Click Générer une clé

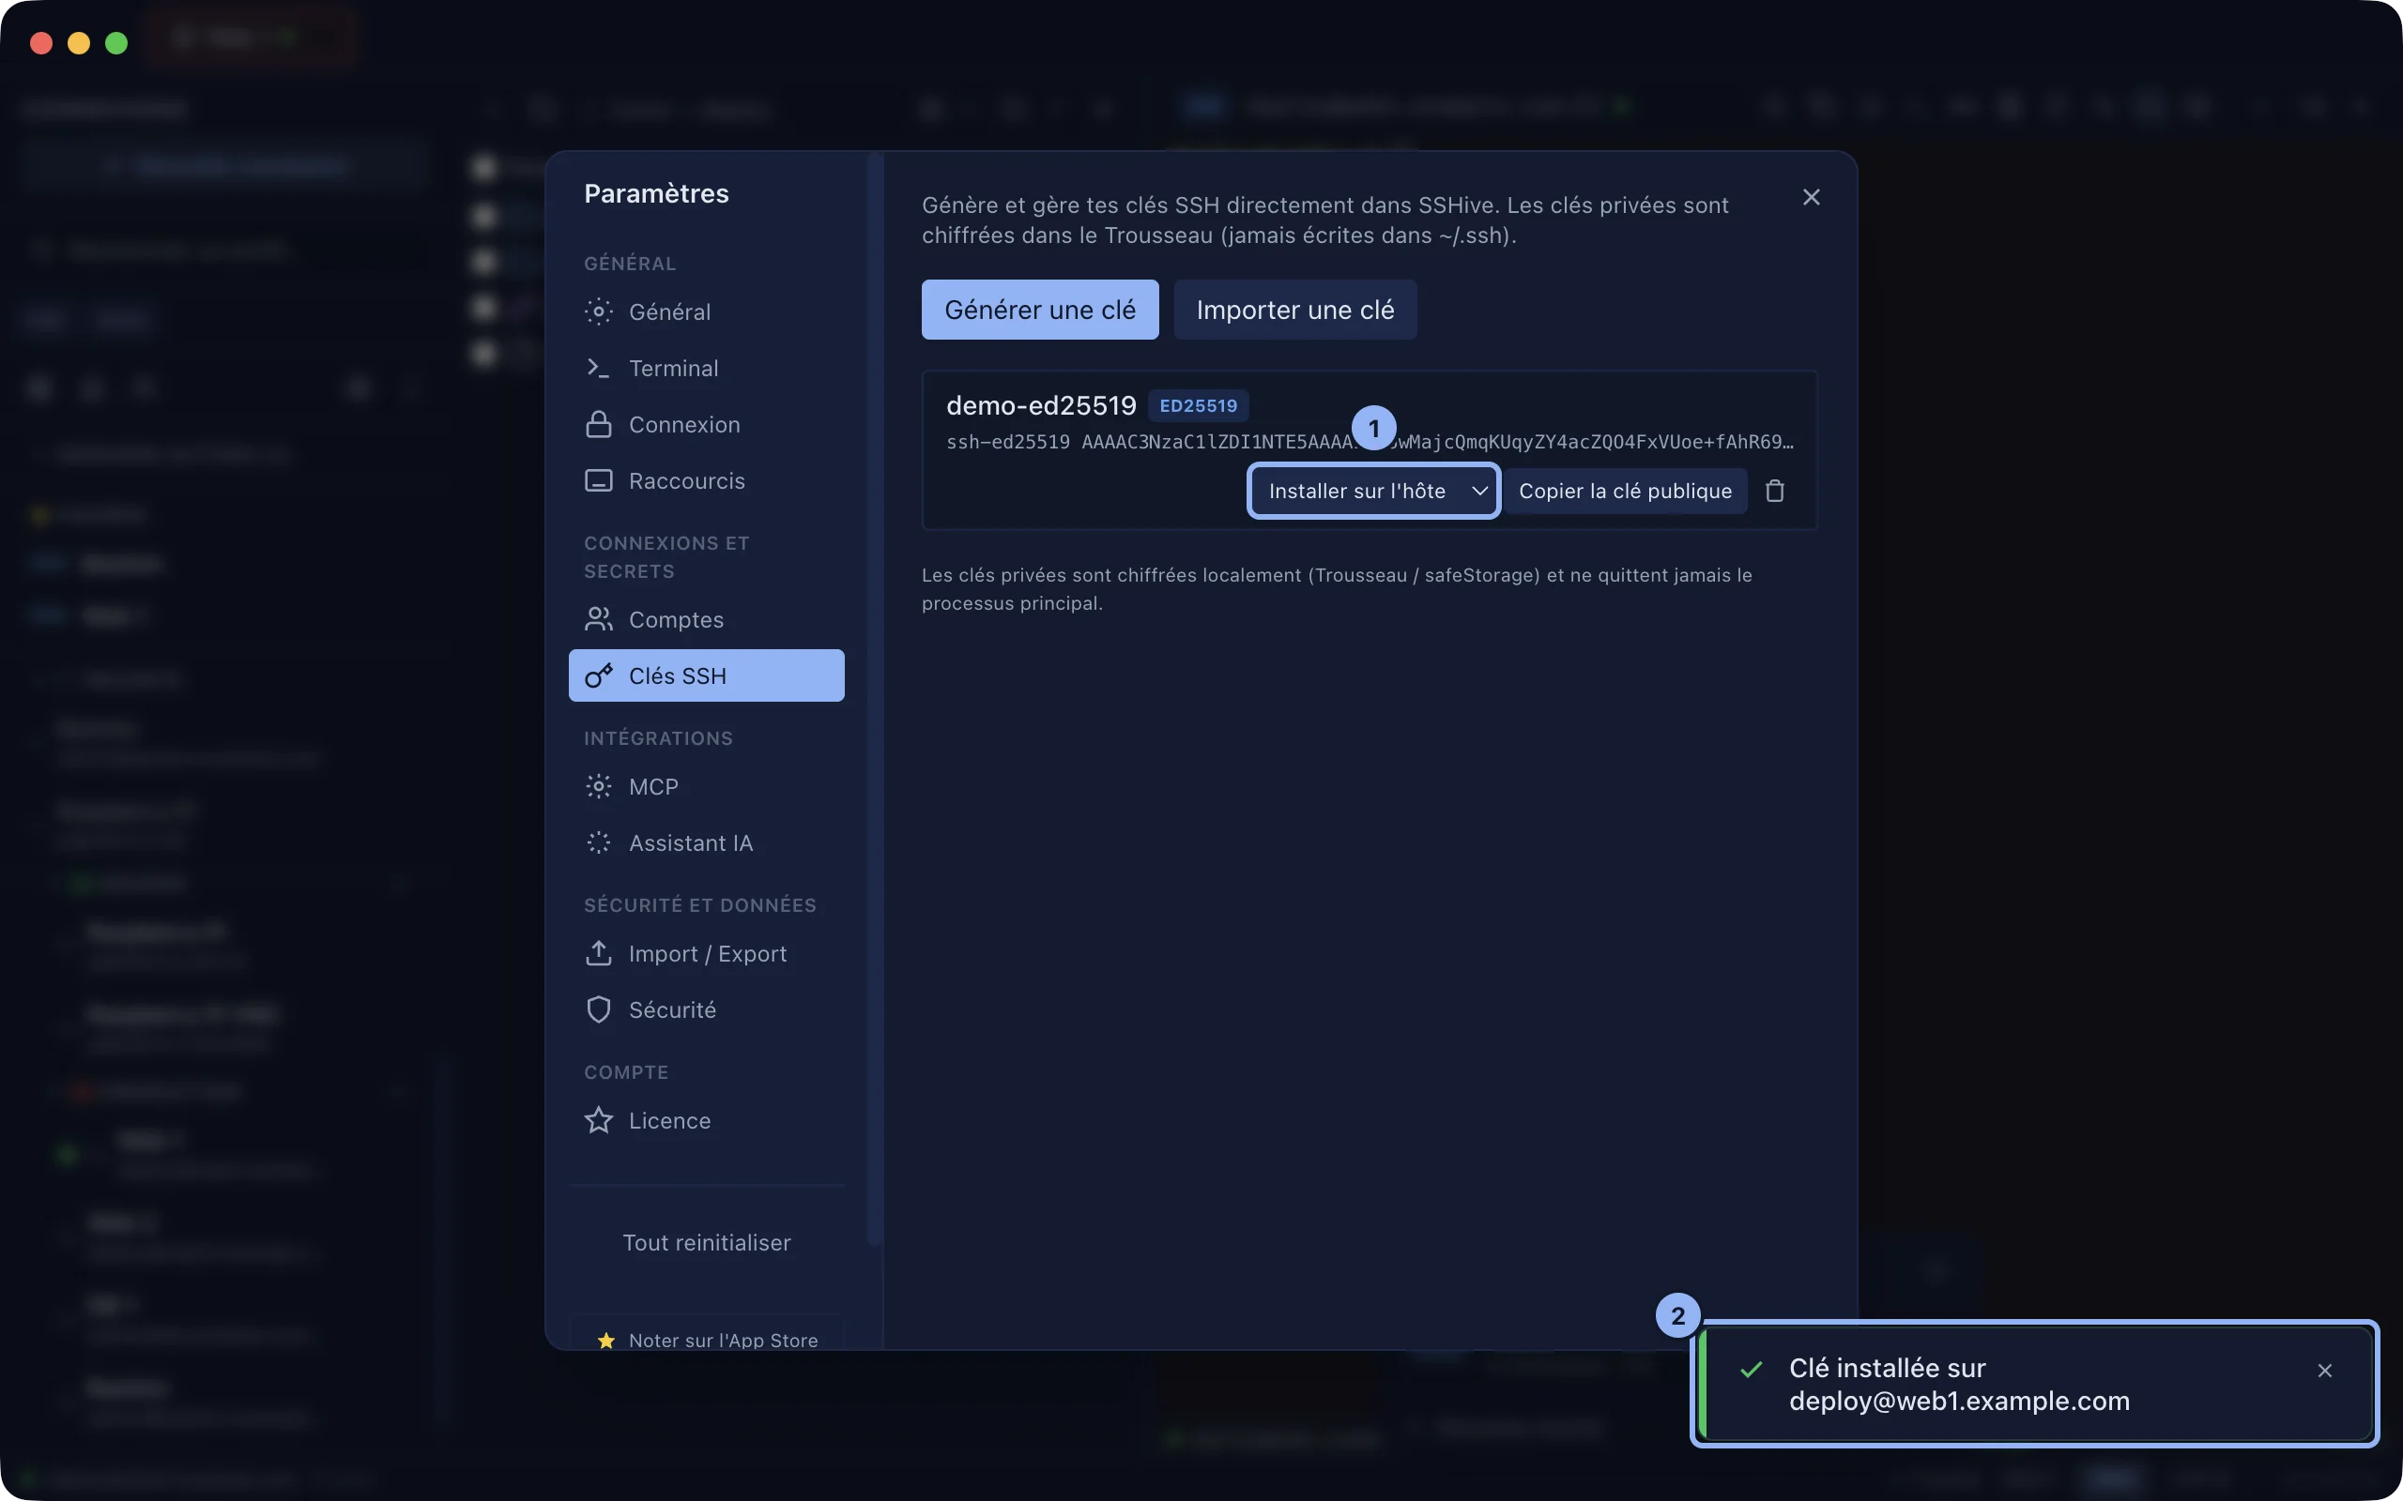coord(1040,310)
